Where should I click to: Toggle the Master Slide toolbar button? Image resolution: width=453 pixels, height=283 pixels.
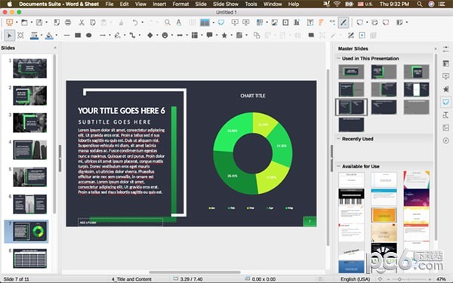tap(221, 23)
